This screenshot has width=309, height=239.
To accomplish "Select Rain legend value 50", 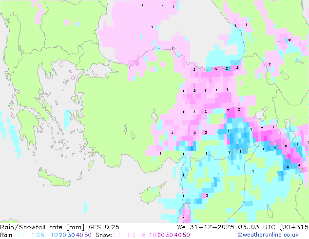I will point(88,235).
